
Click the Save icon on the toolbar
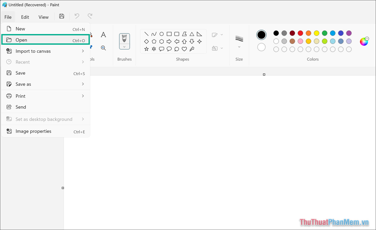tap(62, 16)
